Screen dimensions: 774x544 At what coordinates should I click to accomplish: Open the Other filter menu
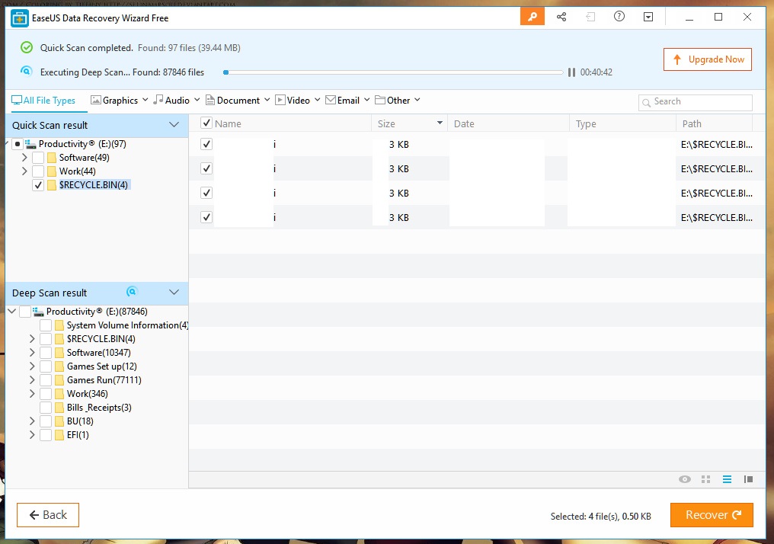(398, 101)
